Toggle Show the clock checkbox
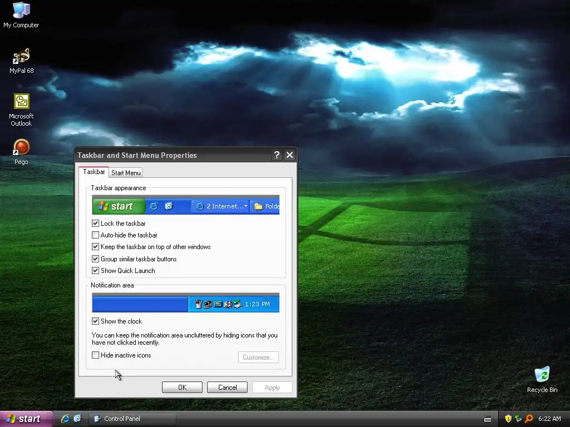Viewport: 570px width, 427px height. click(95, 321)
